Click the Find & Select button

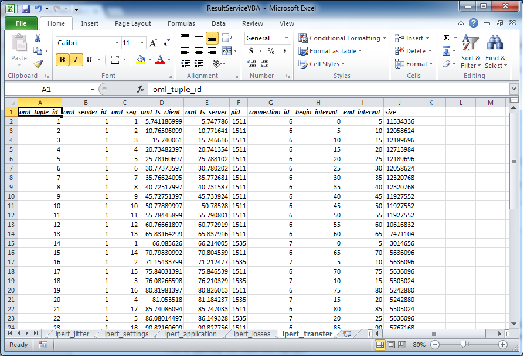tap(496, 52)
